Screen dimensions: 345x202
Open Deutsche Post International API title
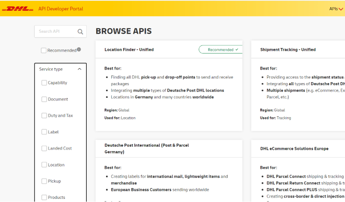pos(146,149)
